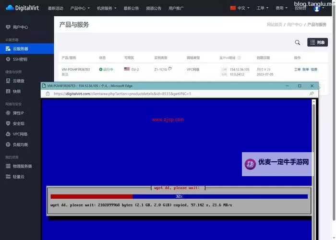336x240 pixels.
Task: Click the refresh icon beside Z1-1C1G
Action: 170,69
